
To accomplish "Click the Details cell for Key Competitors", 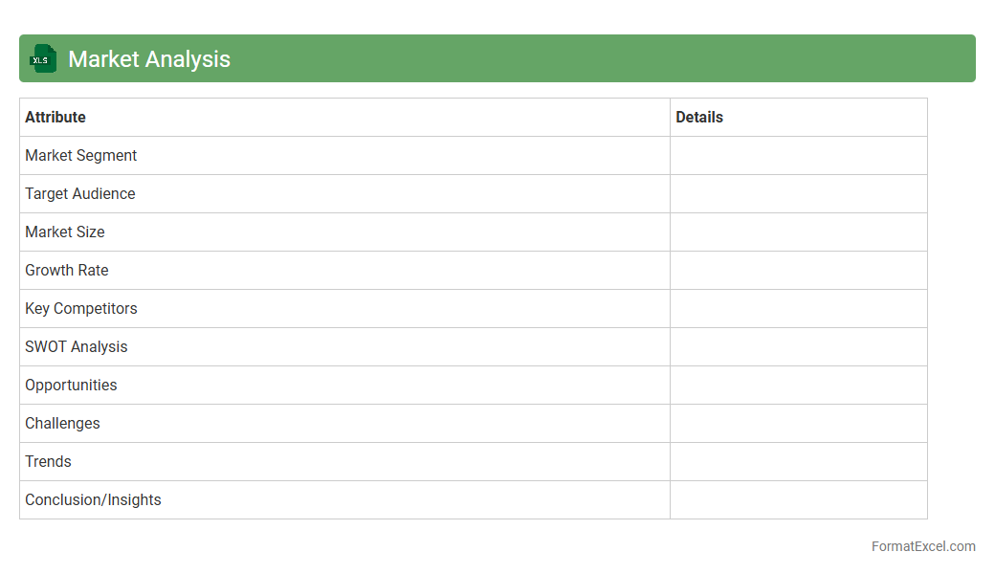I will (798, 308).
